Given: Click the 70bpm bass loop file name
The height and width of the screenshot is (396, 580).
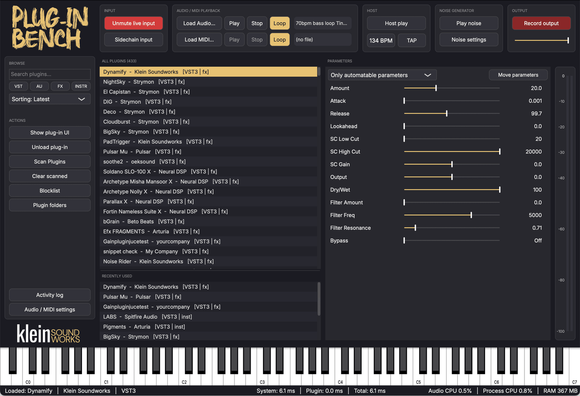Looking at the screenshot, I should tap(321, 23).
